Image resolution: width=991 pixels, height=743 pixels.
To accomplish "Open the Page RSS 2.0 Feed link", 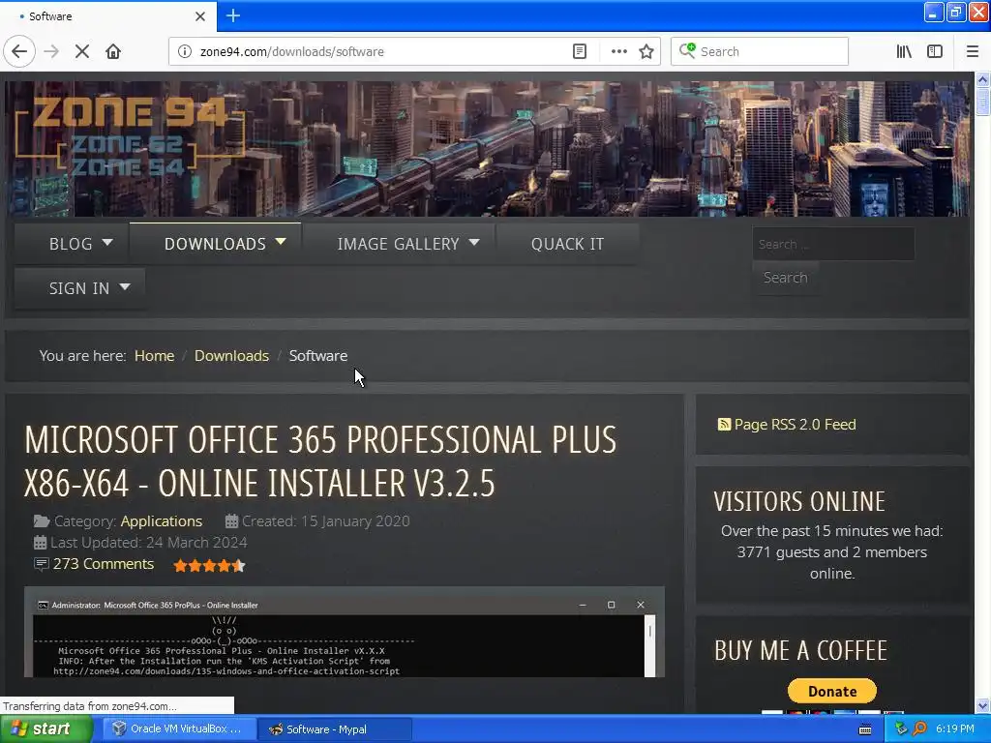I will point(795,424).
